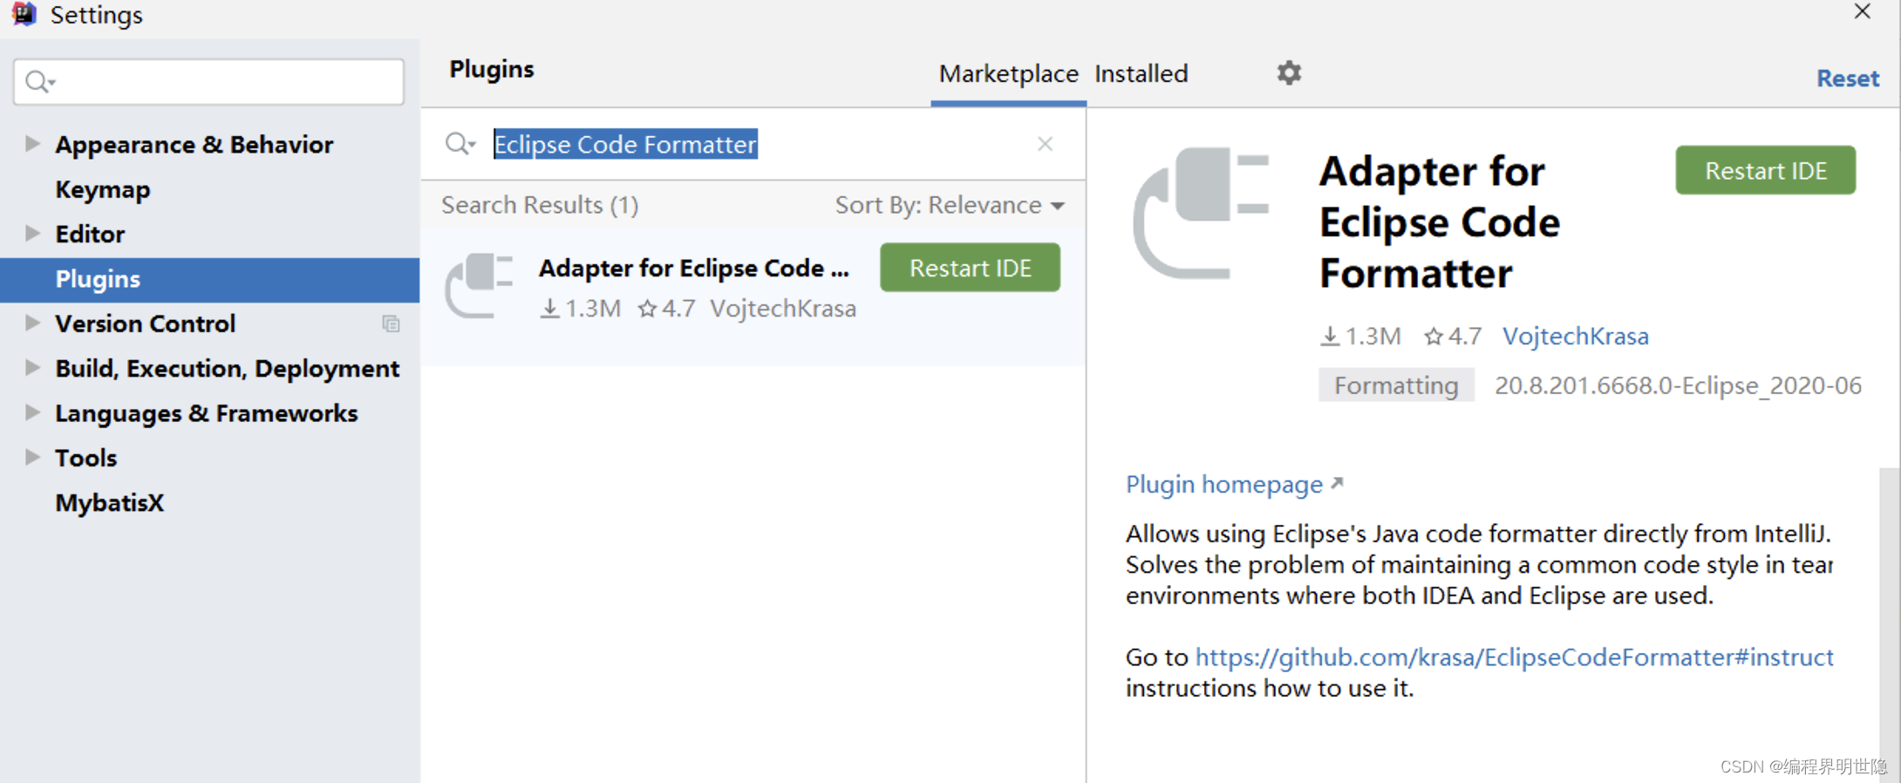1901x783 pixels.
Task: Expand the Appearance & Behavior tree node
Action: [x=32, y=144]
